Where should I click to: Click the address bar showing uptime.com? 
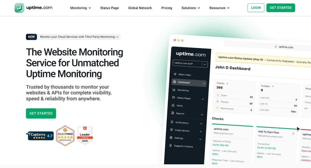267,46
